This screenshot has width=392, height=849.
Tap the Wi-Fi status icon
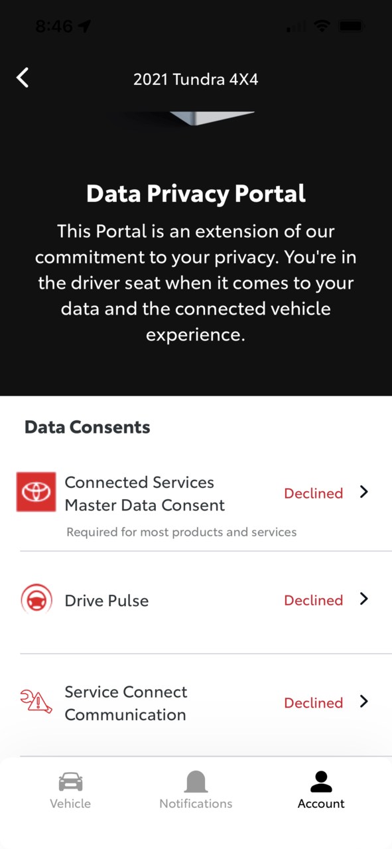point(322,26)
